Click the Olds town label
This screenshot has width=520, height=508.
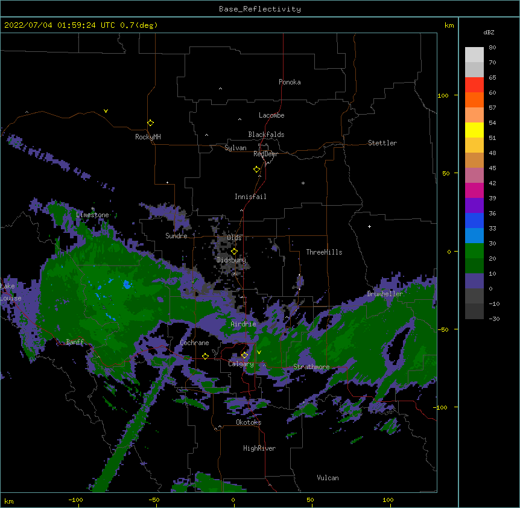coord(234,238)
